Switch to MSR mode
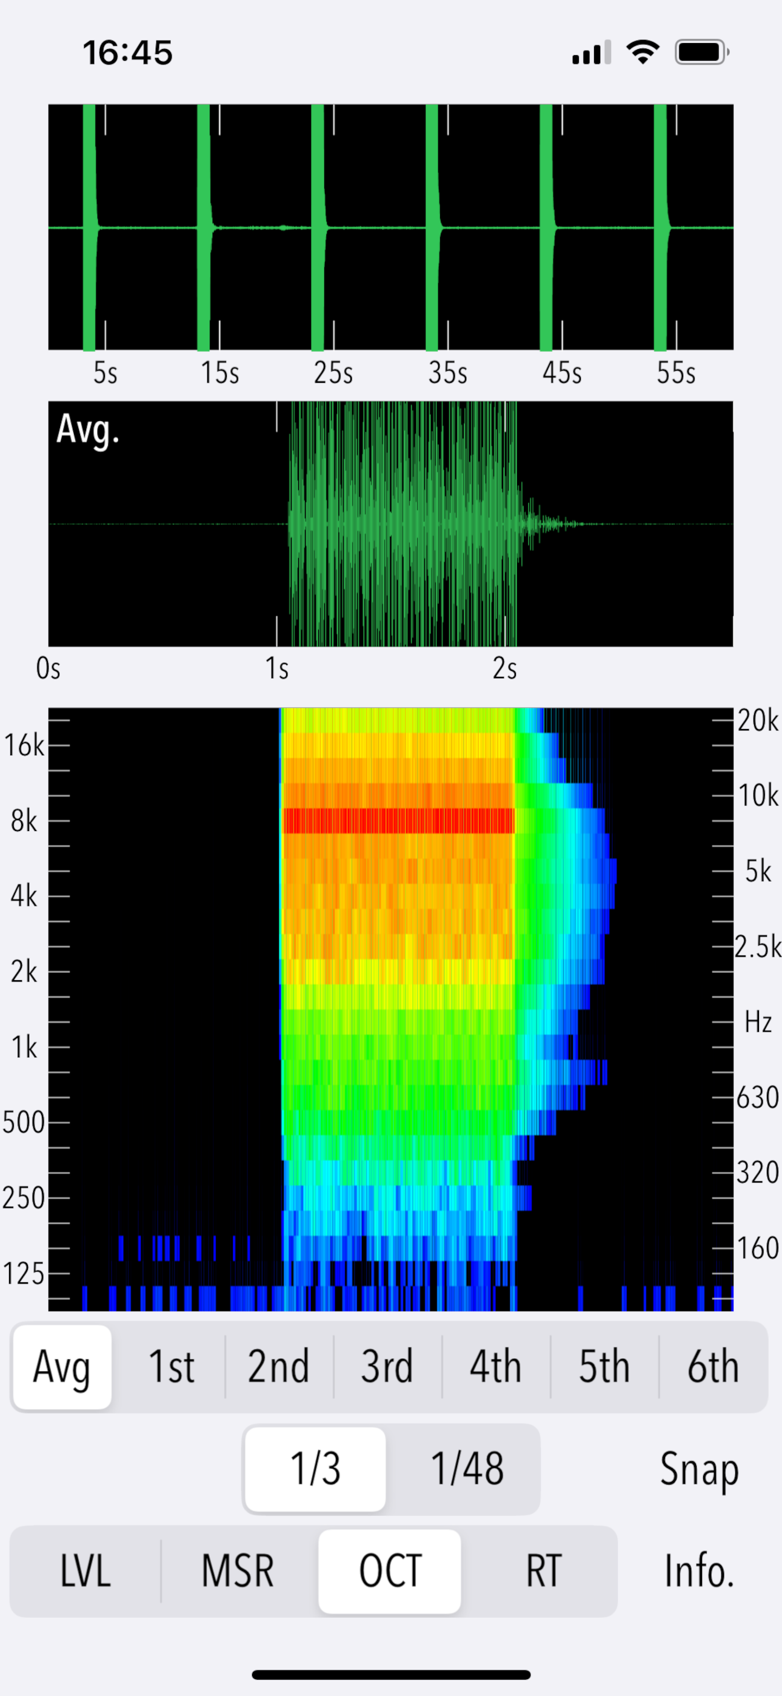Viewport: 782px width, 1696px height. (x=238, y=1571)
